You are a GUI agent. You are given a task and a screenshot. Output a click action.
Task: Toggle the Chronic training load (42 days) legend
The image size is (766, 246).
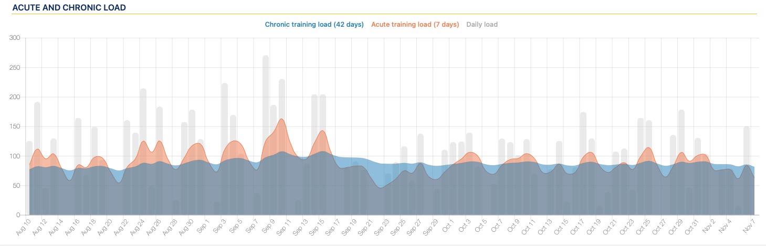click(x=314, y=25)
